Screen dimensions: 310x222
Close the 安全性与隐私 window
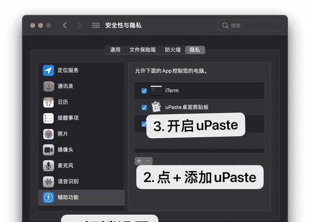click(33, 26)
